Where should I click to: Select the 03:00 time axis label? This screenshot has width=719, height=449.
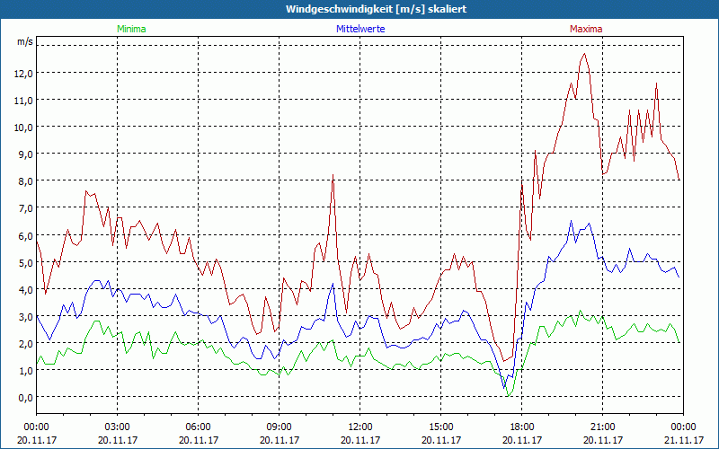tap(117, 427)
